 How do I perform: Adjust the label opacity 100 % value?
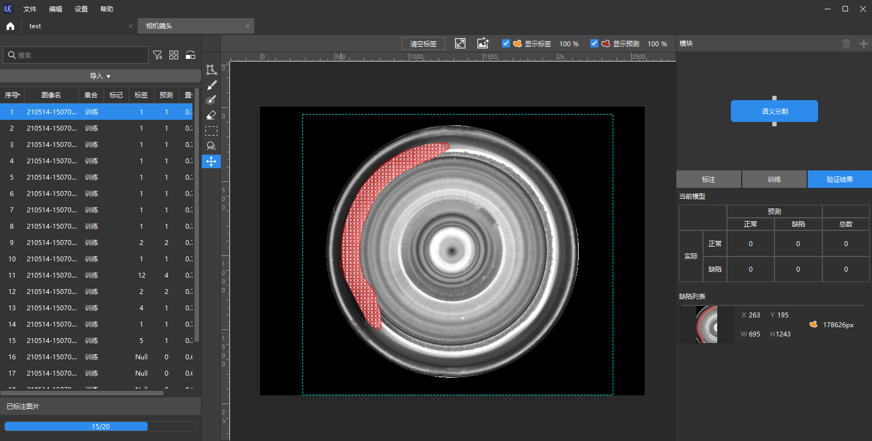[x=569, y=44]
